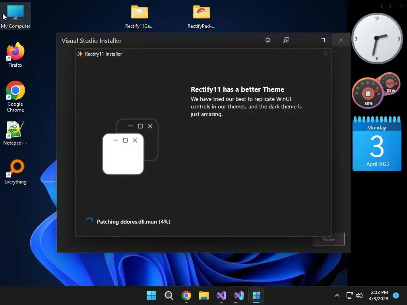407x305 pixels.
Task: Click the small gauge showing 88%
Action: coord(390,83)
